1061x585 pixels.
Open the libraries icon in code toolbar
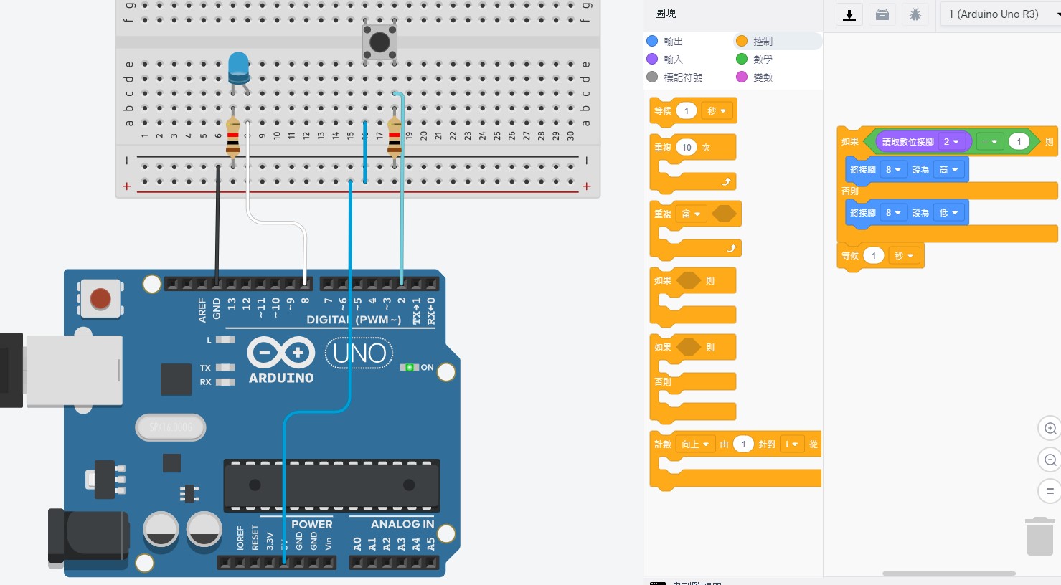coord(882,14)
